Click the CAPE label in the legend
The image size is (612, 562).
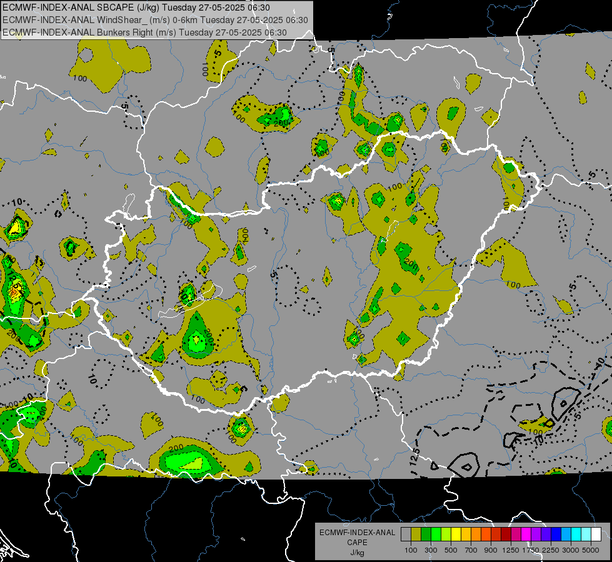[x=357, y=543]
